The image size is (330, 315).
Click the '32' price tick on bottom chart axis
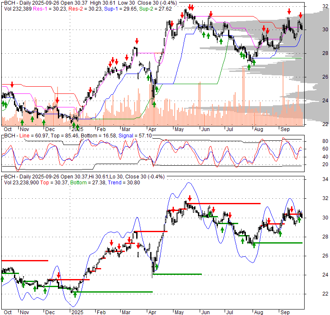point(325,198)
